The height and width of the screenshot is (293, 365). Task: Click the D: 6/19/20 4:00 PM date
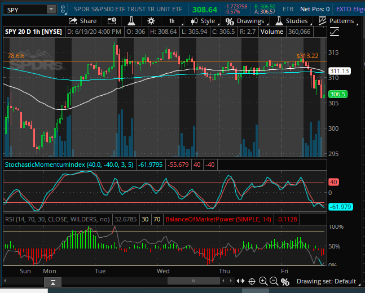point(94,32)
